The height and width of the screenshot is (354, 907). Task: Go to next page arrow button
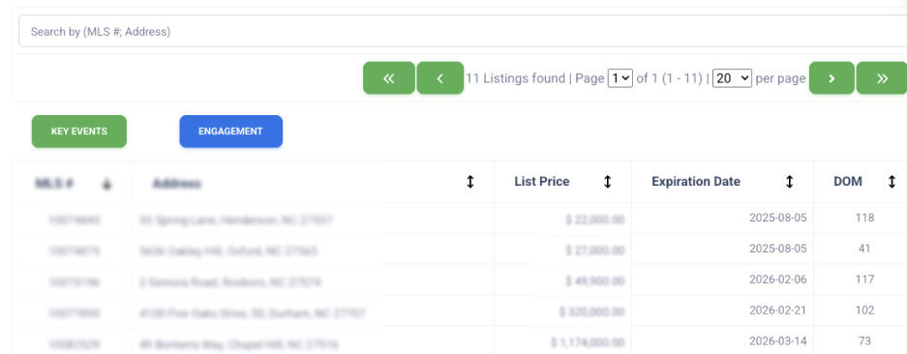831,78
